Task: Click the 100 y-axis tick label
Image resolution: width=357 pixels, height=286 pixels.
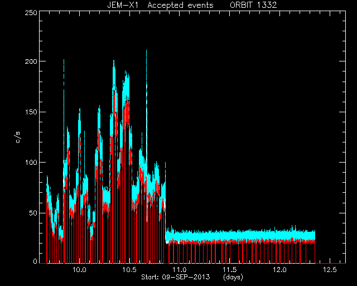Action: [31, 163]
